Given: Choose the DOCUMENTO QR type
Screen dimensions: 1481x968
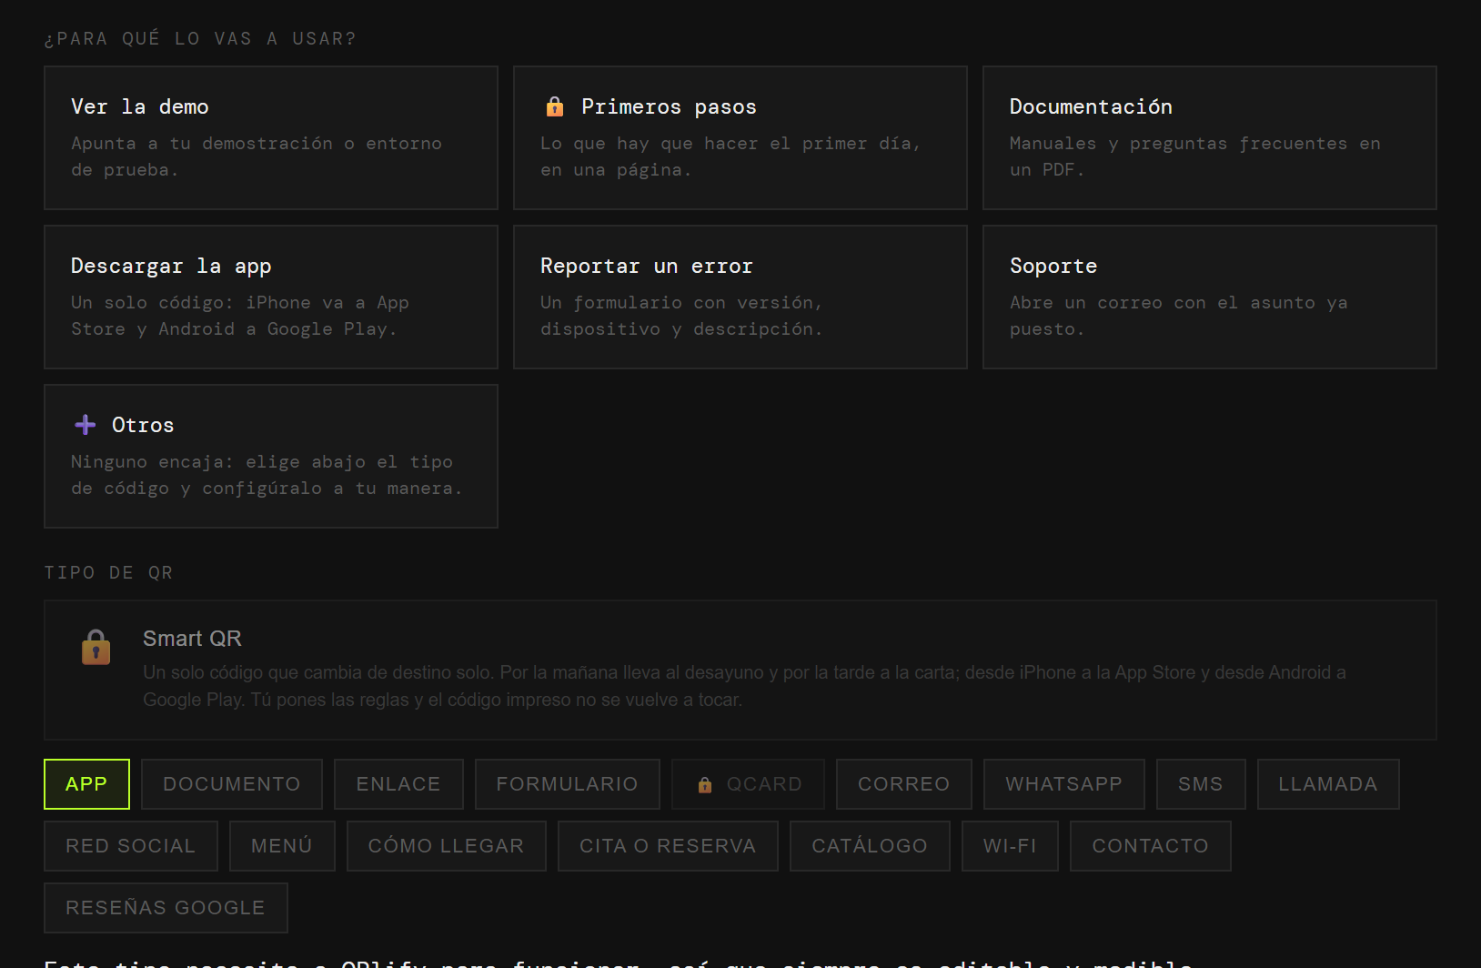Looking at the screenshot, I should (x=232, y=784).
